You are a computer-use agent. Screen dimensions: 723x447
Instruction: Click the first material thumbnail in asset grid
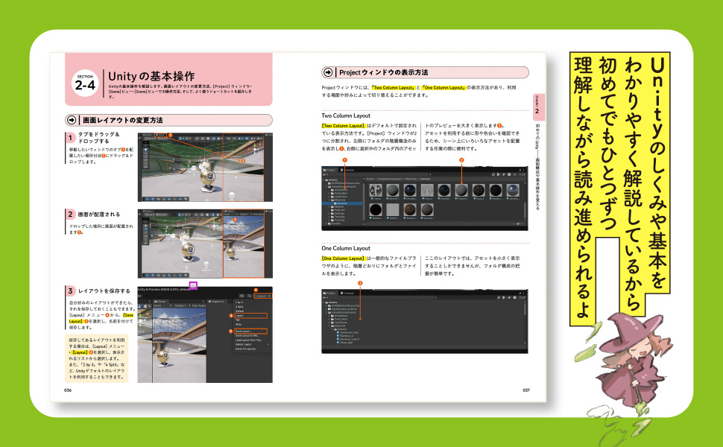[x=375, y=191]
